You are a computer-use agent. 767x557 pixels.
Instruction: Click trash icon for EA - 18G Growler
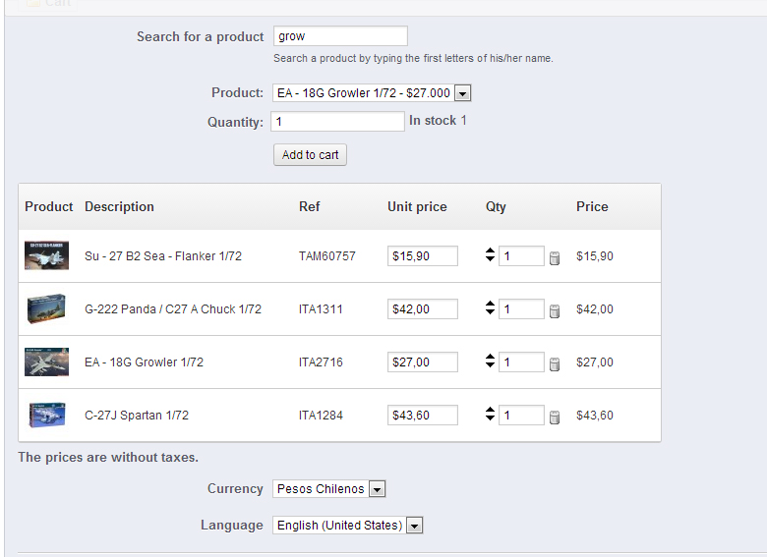555,363
